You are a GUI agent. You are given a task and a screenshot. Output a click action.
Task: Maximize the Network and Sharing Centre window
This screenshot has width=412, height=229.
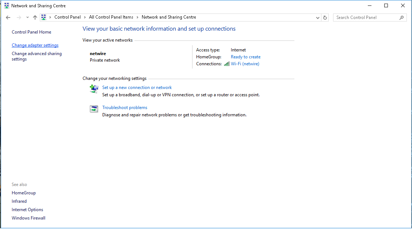[x=386, y=5]
